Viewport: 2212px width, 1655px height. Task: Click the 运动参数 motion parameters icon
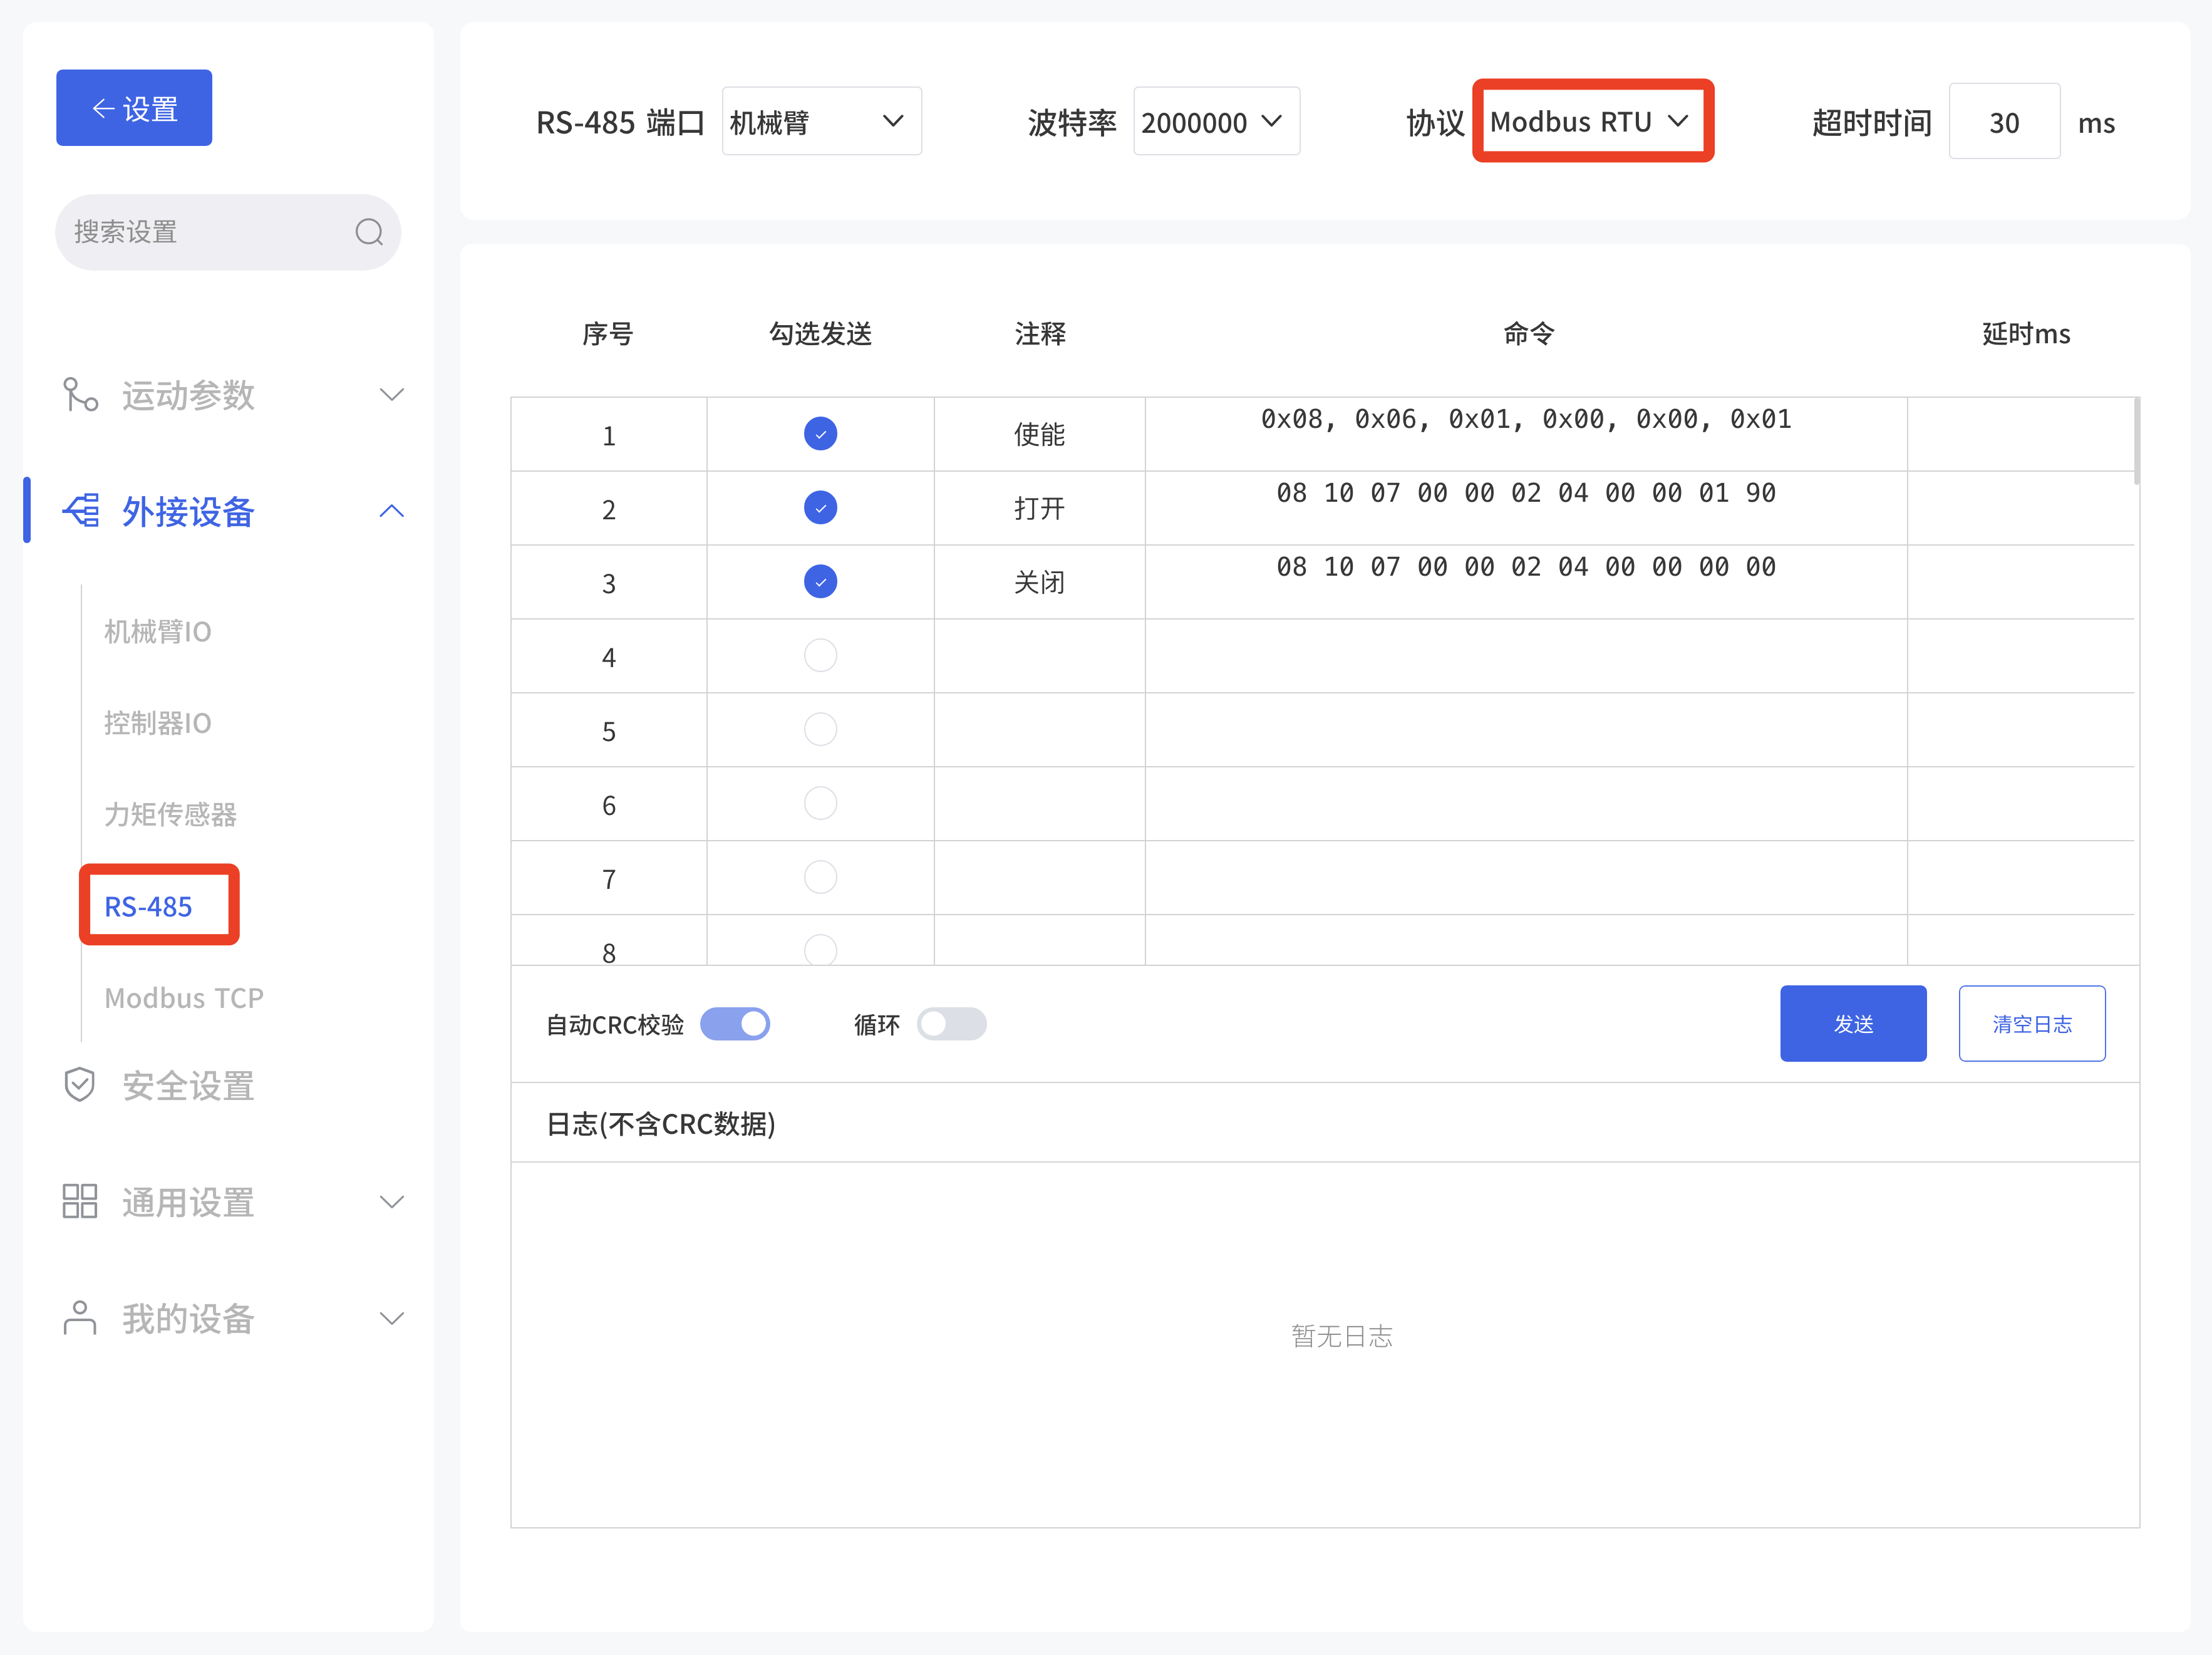pyautogui.click(x=80, y=394)
